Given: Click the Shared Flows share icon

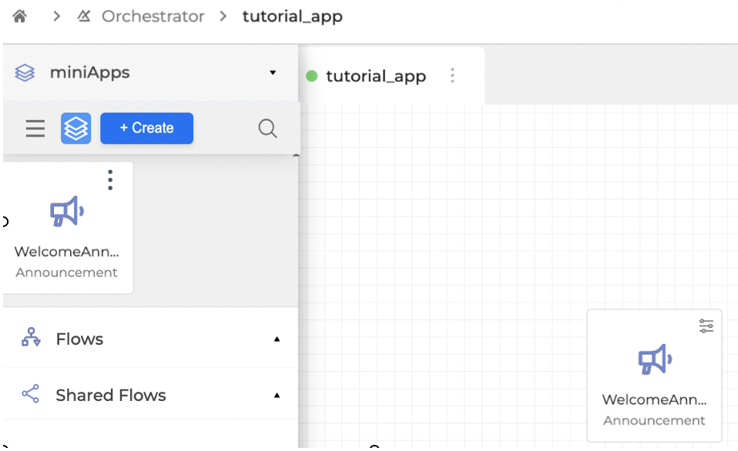Looking at the screenshot, I should coord(31,395).
